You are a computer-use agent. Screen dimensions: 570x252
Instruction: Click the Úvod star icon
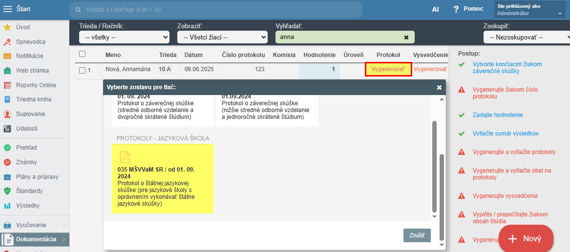[x=7, y=27]
